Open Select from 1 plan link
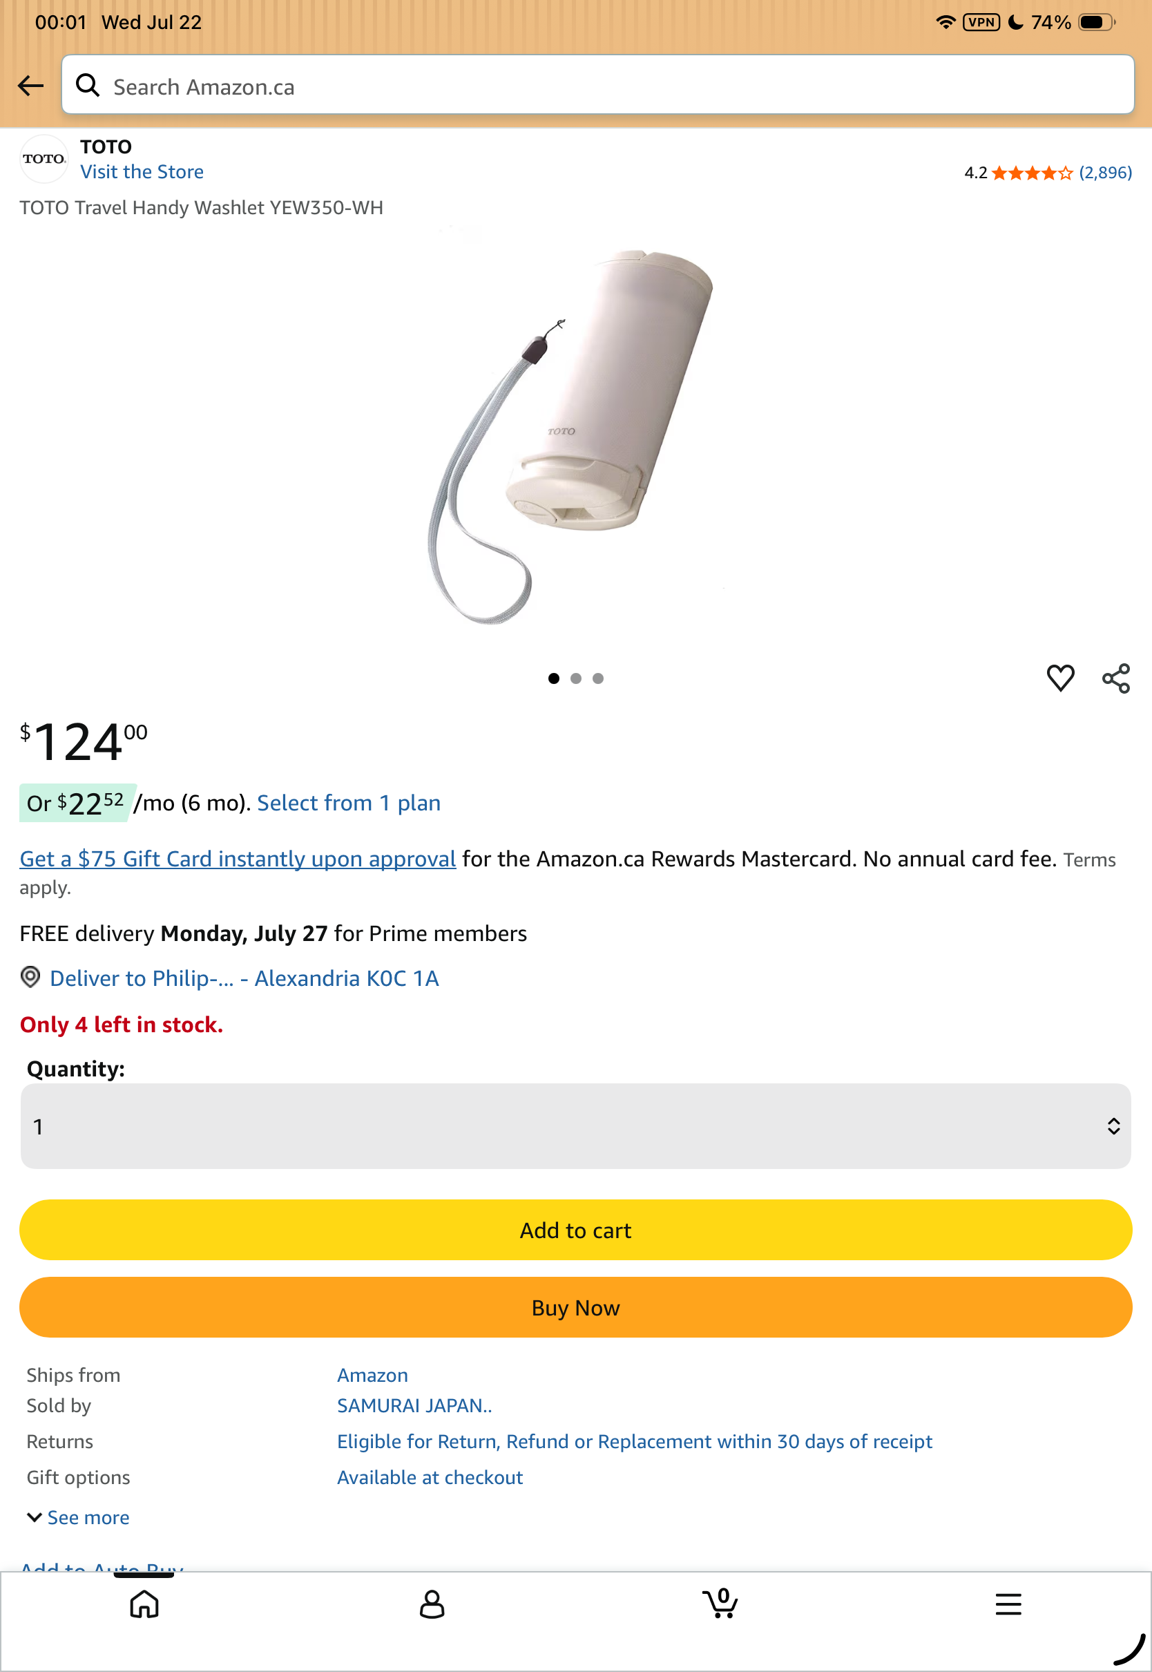This screenshot has height=1672, width=1152. pyautogui.click(x=349, y=803)
